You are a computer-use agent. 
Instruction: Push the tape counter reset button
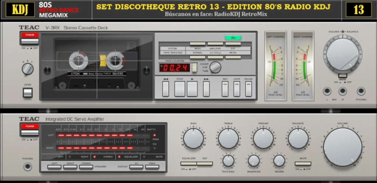194,68
